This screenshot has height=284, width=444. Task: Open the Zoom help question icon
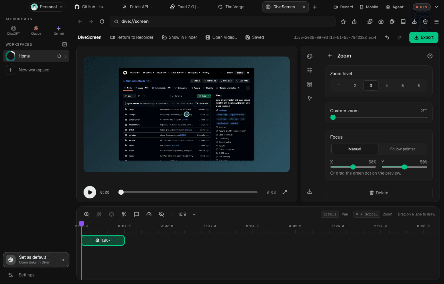click(x=430, y=56)
